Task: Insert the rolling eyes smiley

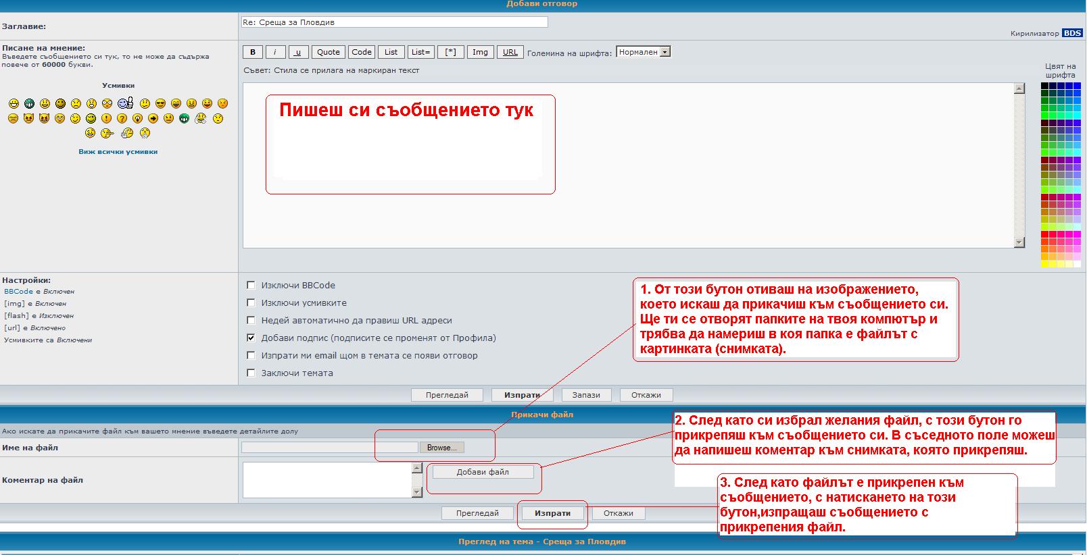Action: pos(59,118)
